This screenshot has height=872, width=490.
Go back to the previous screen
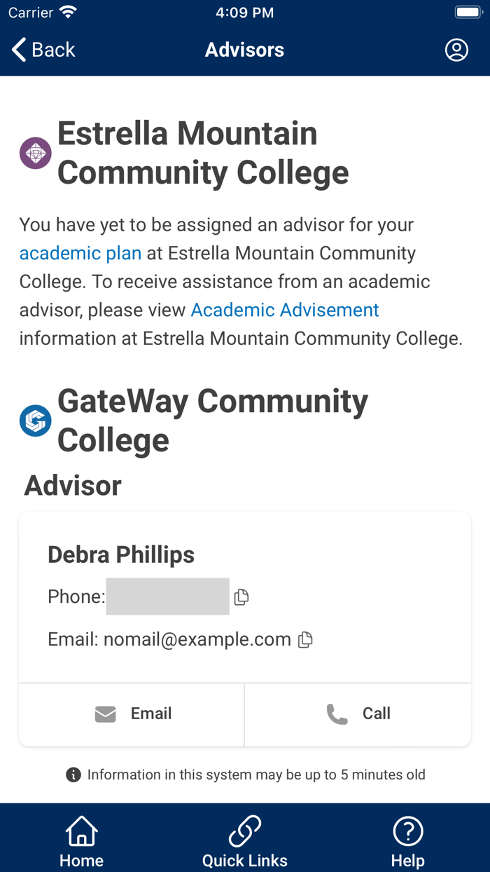point(42,50)
